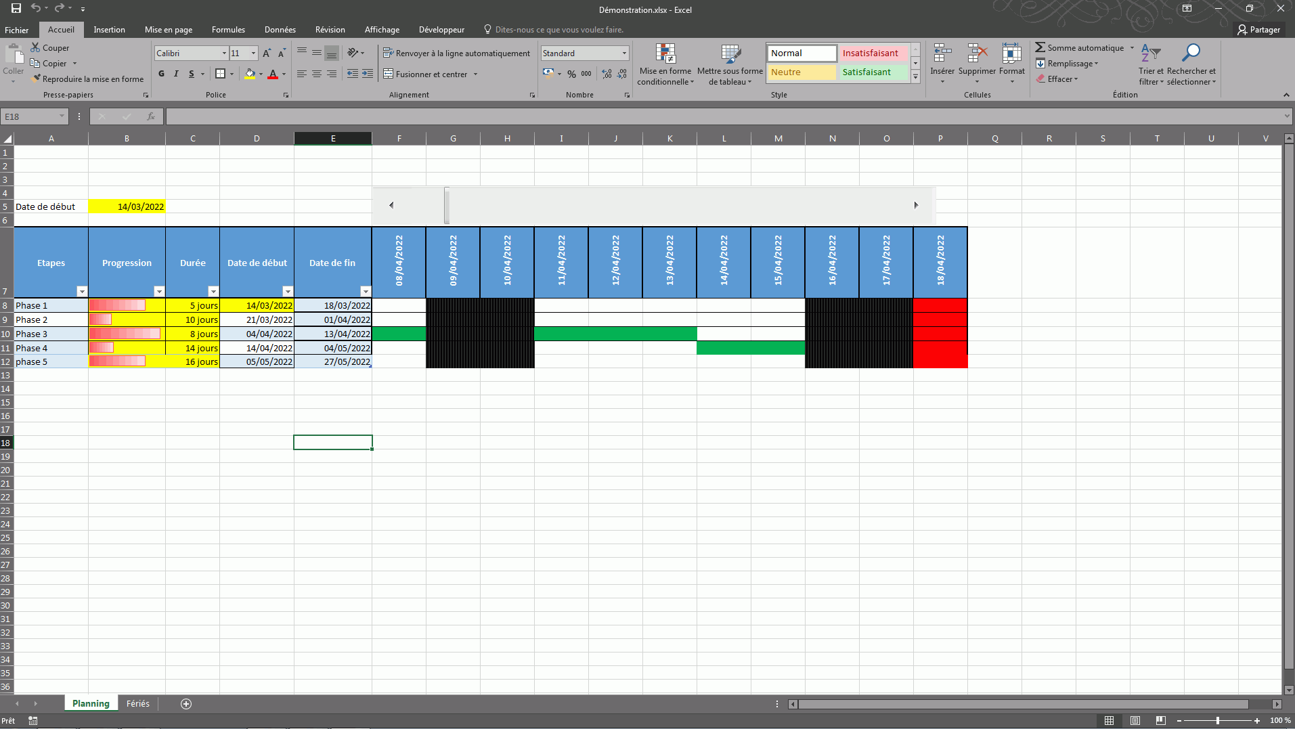This screenshot has height=729, width=1295.
Task: Paste with the Coller button
Action: (x=14, y=63)
